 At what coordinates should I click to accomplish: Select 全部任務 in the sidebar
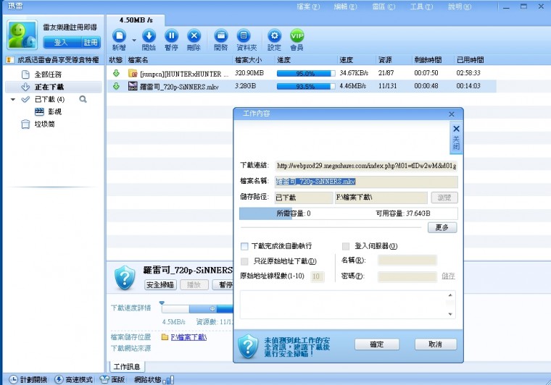coord(48,75)
